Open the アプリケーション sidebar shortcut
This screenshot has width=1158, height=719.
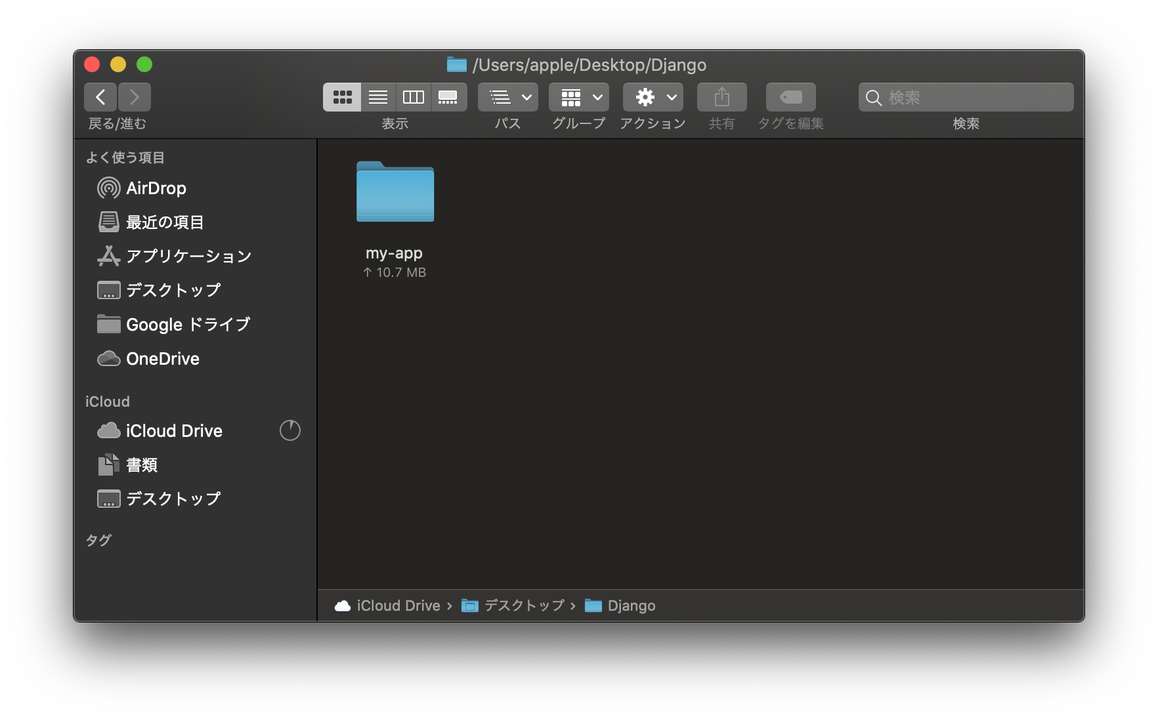click(x=188, y=256)
